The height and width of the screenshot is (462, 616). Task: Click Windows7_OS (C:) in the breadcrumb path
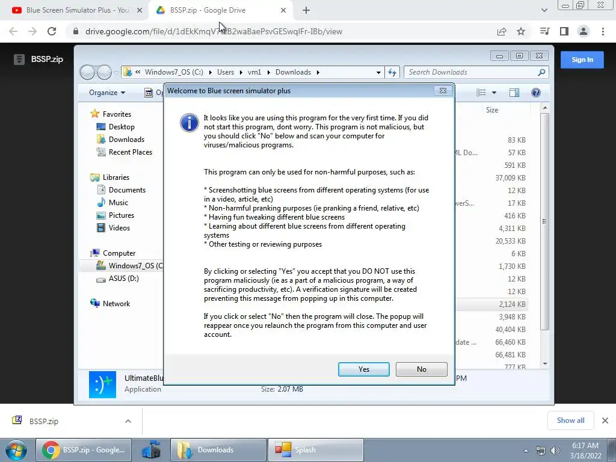174,72
